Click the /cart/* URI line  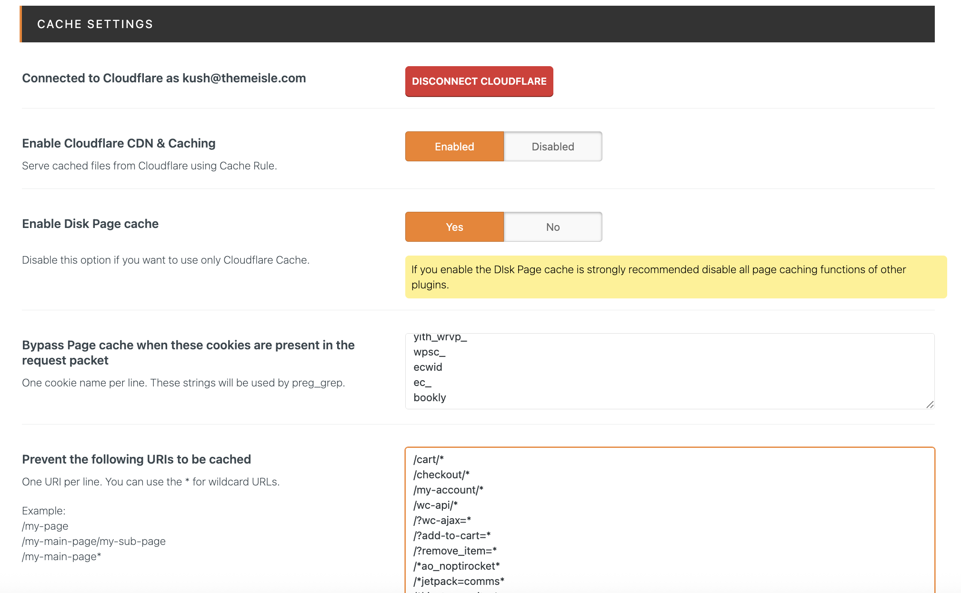[428, 460]
